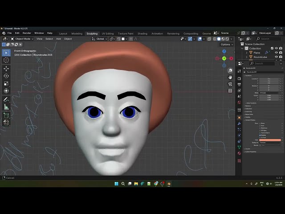Viewport: 285px width, 214px height.
Task: Open the Object Constraints tab
Action: 239,141
